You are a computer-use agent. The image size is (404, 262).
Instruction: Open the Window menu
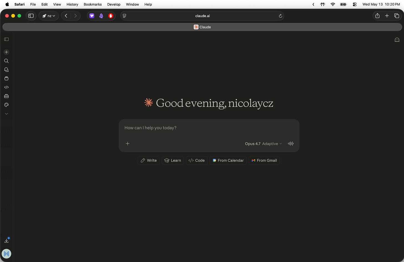tap(132, 4)
